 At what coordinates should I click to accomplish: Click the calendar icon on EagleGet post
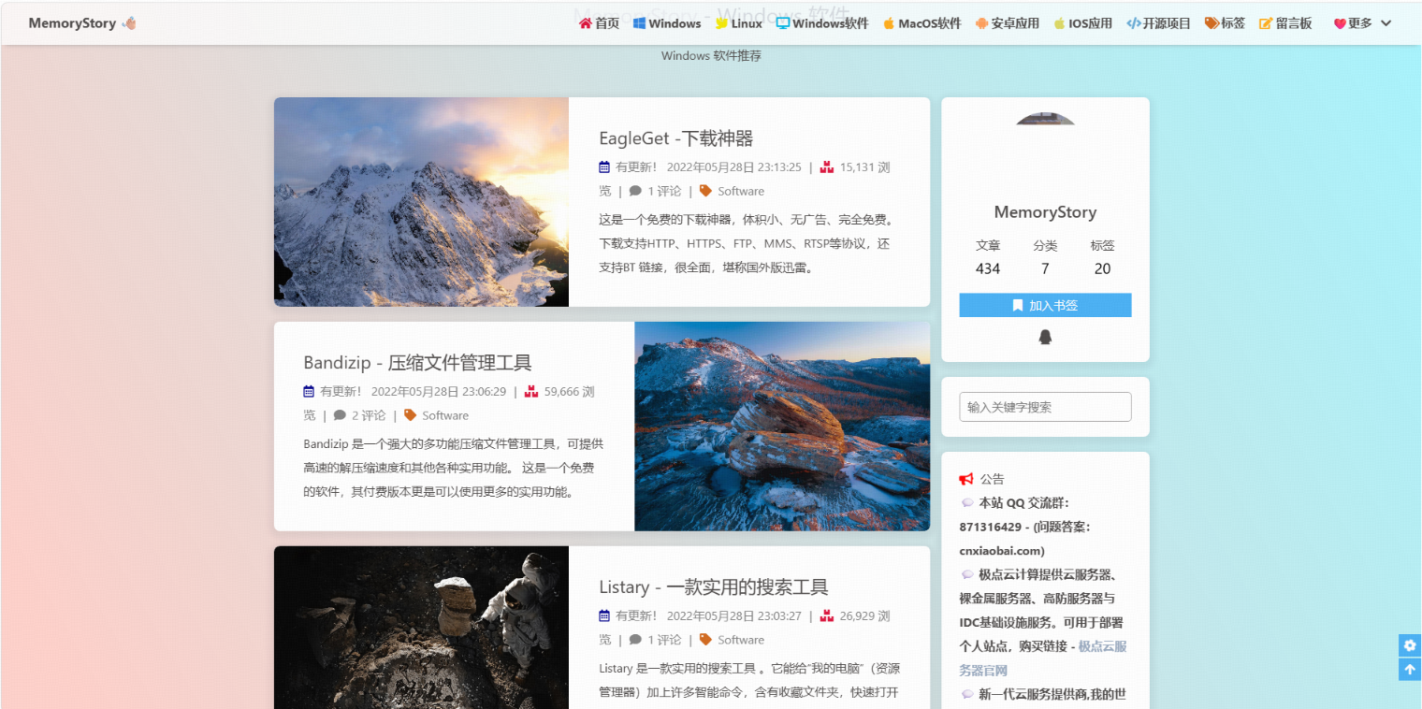click(x=604, y=167)
